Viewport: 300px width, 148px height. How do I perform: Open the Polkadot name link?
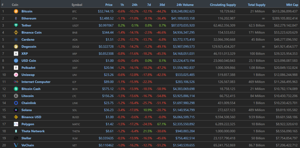click(28, 68)
